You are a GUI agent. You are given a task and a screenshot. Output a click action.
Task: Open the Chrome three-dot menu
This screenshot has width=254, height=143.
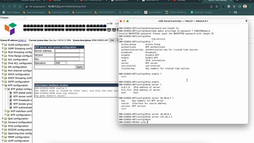click(x=250, y=6)
